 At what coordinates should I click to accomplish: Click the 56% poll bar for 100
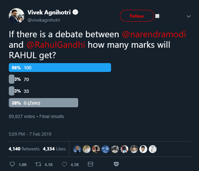pyautogui.click(x=60, y=67)
